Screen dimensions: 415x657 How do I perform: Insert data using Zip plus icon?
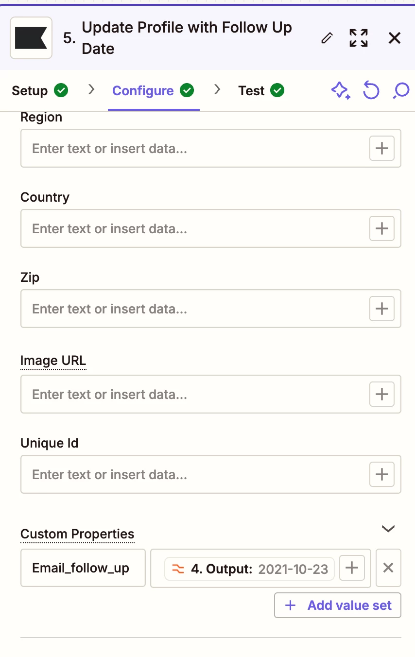point(382,309)
